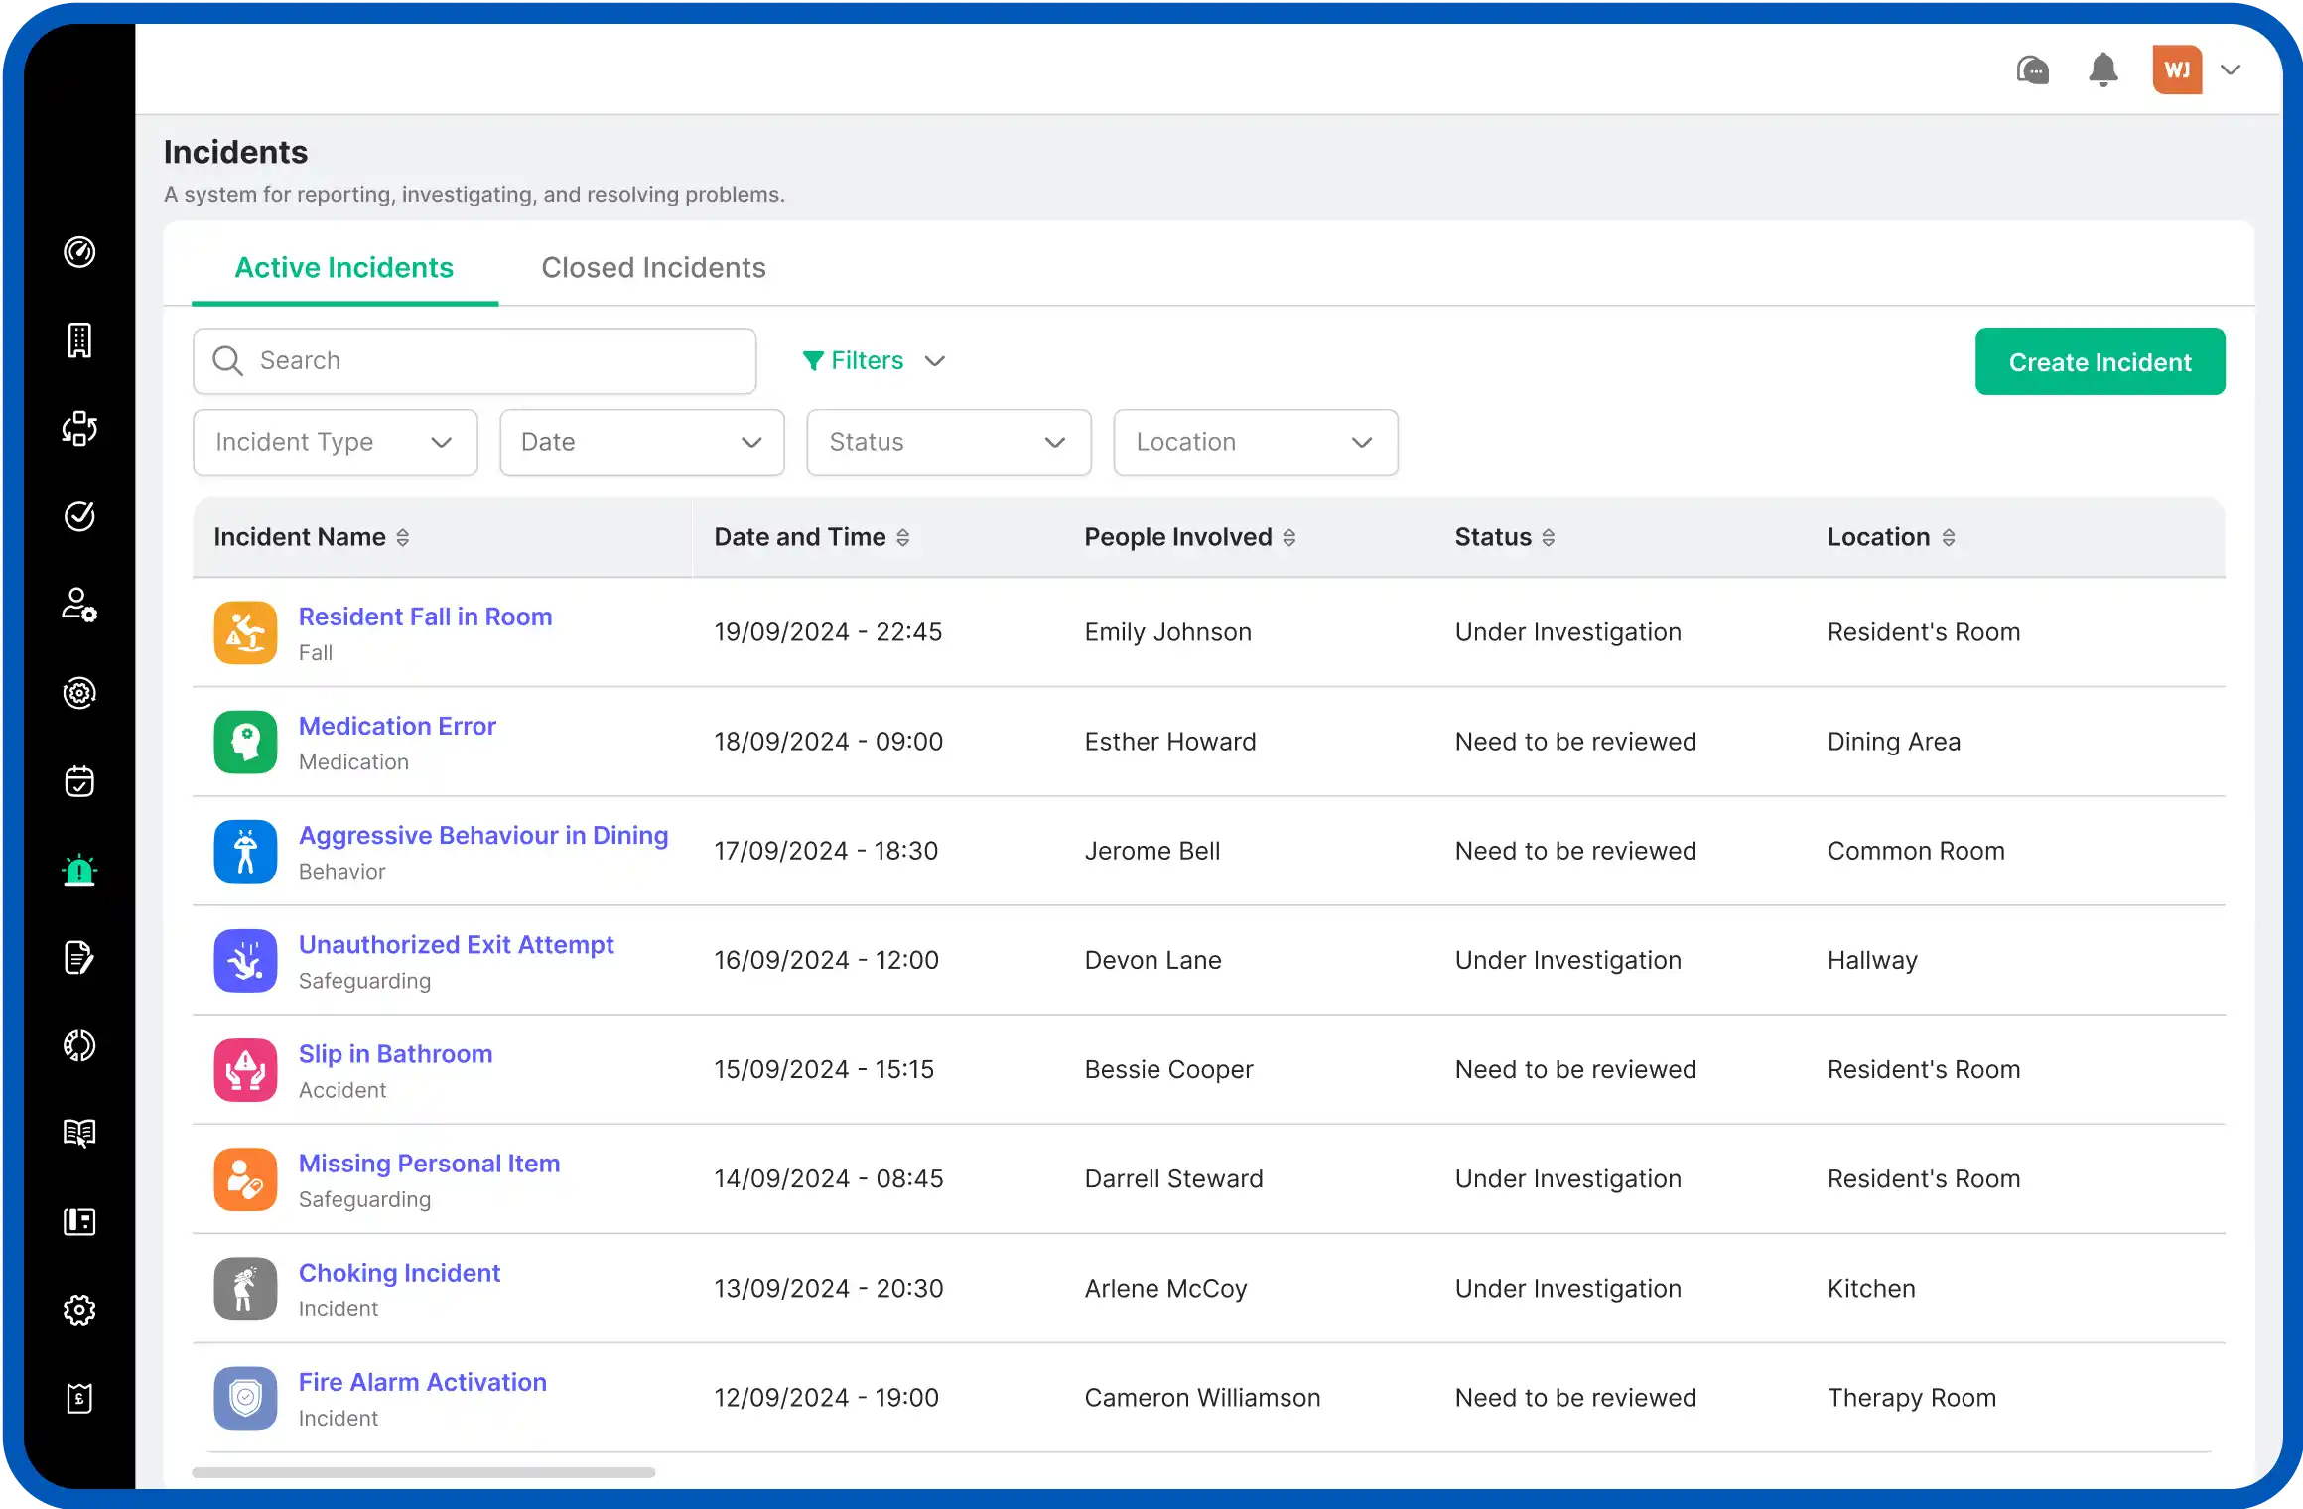Screen dimensions: 2303x1509
Task: Expand the Filters dropdown
Action: click(874, 360)
